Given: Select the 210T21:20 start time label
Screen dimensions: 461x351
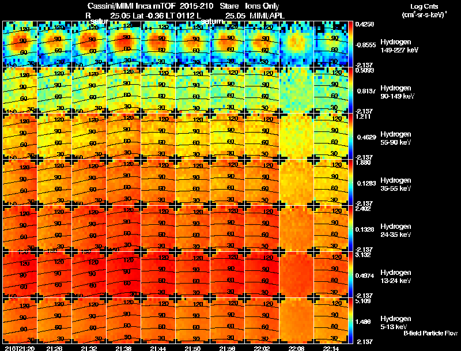Looking at the screenshot, I should click(20, 349).
